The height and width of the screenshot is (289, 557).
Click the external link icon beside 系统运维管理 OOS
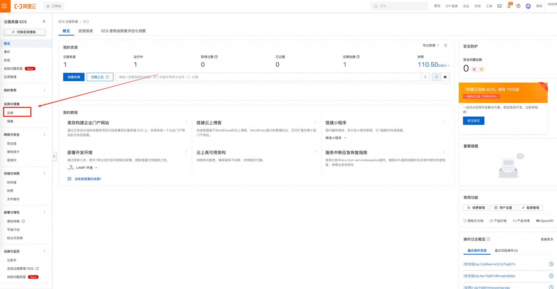point(37,269)
